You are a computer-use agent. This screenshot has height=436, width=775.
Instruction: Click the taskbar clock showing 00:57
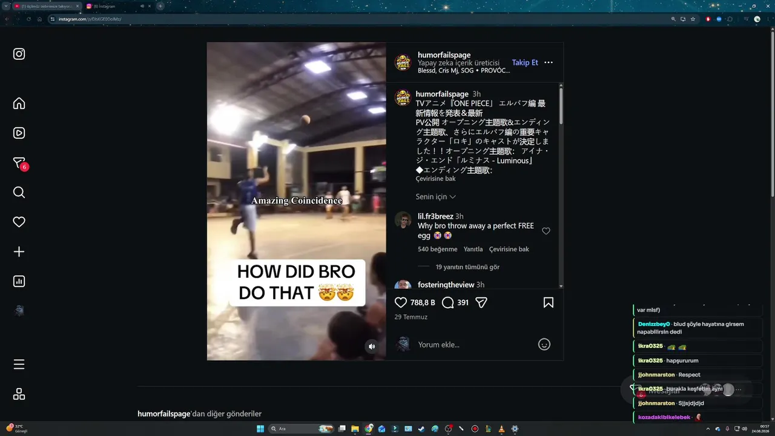pos(760,429)
